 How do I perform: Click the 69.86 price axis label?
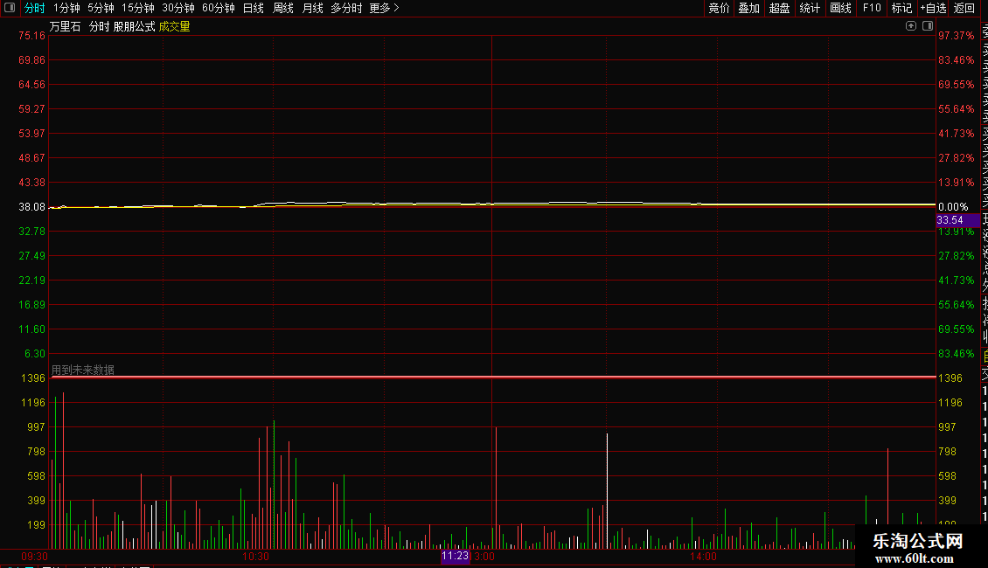click(x=31, y=60)
